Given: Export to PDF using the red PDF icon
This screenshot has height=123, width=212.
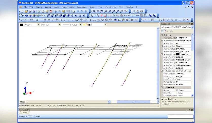Looking at the screenshot, I should 51,11.
